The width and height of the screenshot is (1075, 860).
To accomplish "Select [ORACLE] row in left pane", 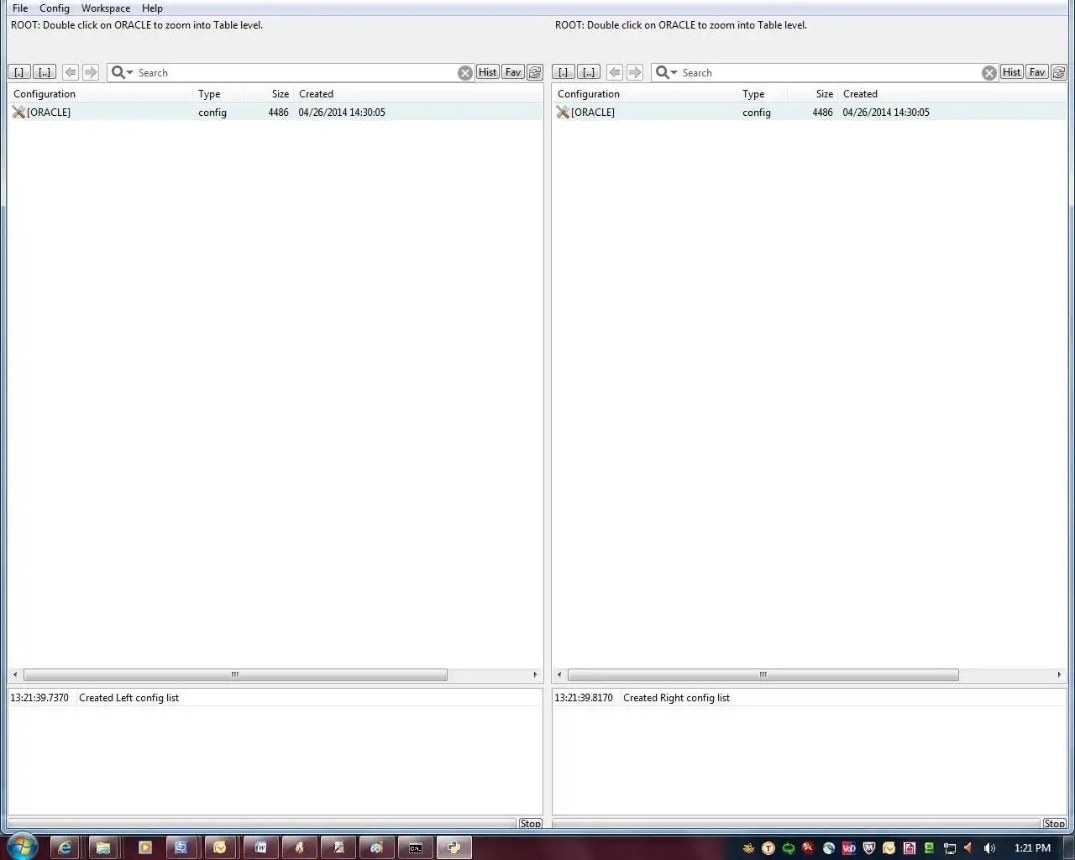I will click(275, 112).
